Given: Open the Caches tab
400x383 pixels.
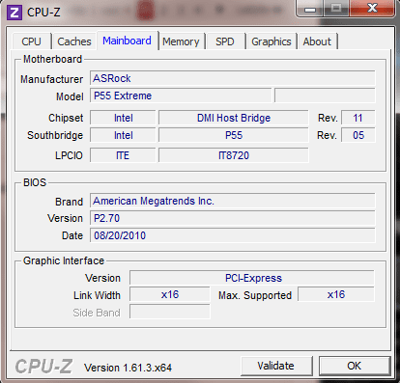Looking at the screenshot, I should (x=74, y=41).
